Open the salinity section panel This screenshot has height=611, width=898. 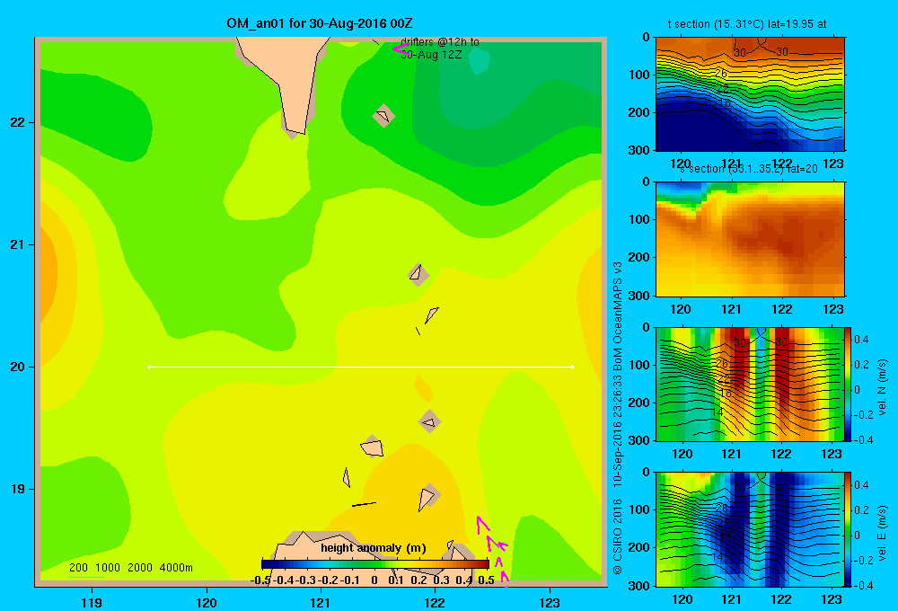750,239
